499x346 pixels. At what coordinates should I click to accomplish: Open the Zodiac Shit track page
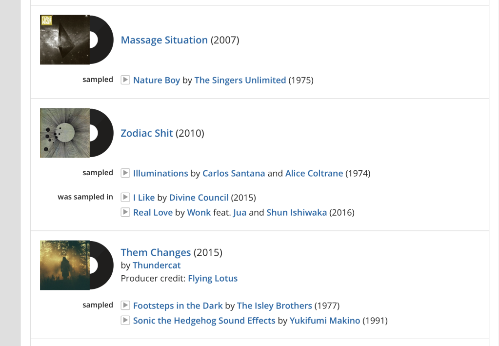coord(147,133)
